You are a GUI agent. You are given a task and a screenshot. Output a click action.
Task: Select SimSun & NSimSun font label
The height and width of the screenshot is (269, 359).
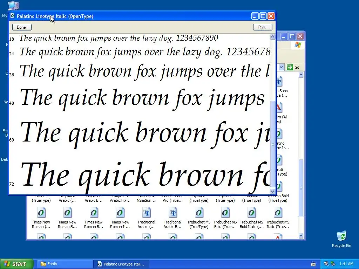pyautogui.click(x=146, y=198)
